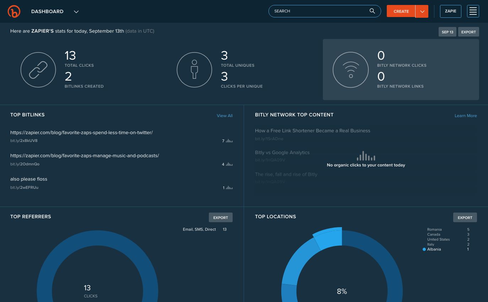The height and width of the screenshot is (302, 488).
Task: Click the chain link Total Clicks icon
Action: coord(38,70)
